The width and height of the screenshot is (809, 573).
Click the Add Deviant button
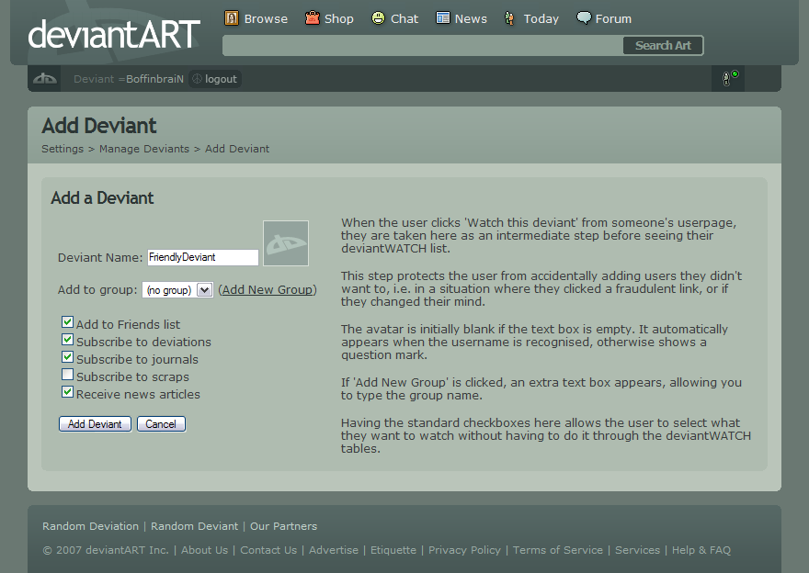(x=95, y=424)
